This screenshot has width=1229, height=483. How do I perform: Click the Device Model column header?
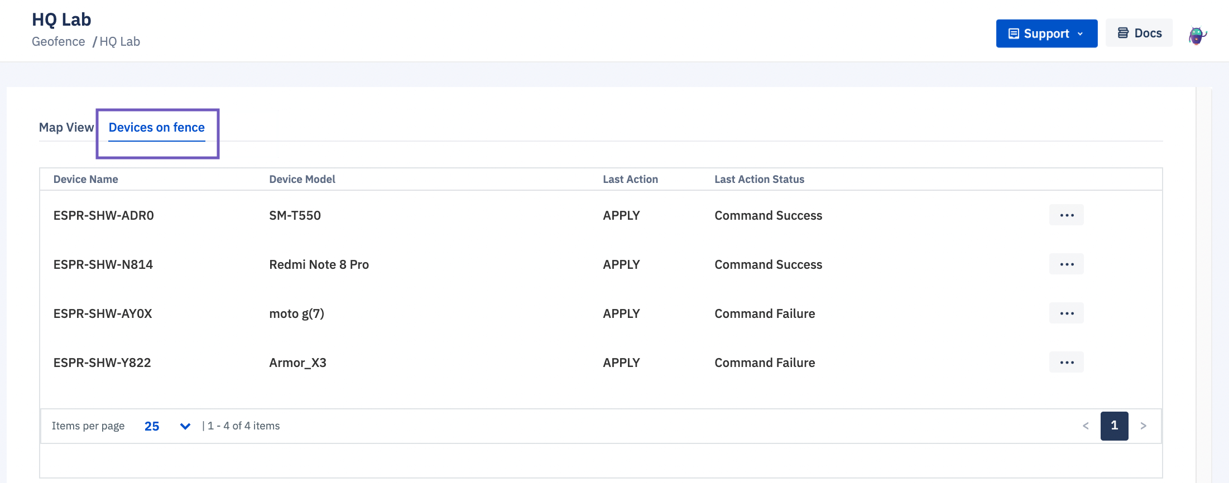(302, 179)
